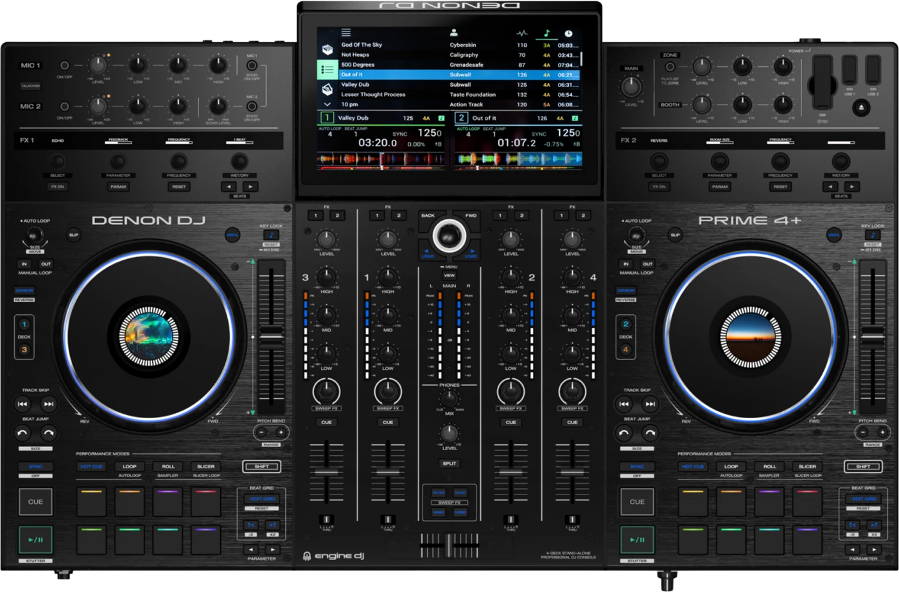The height and width of the screenshot is (592, 899).
Task: Click the crossfader at mixer bottom
Action: (x=449, y=545)
